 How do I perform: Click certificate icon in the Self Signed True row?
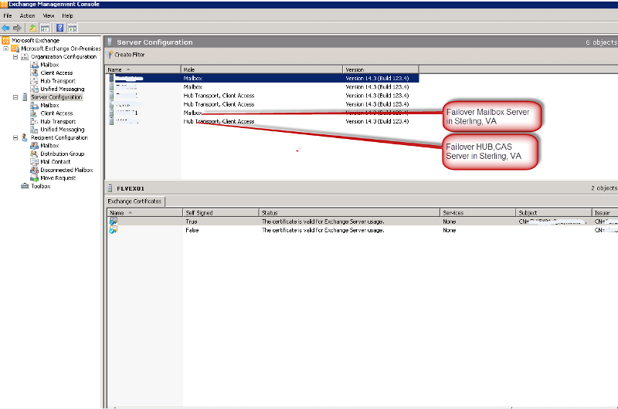[x=113, y=221]
